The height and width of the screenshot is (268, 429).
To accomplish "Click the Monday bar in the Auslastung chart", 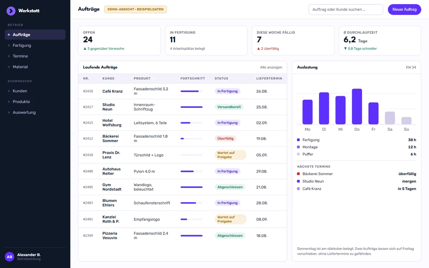I will pyautogui.click(x=307, y=112).
